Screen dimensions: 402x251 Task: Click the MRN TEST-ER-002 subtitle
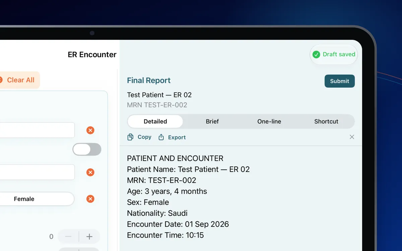(x=157, y=105)
